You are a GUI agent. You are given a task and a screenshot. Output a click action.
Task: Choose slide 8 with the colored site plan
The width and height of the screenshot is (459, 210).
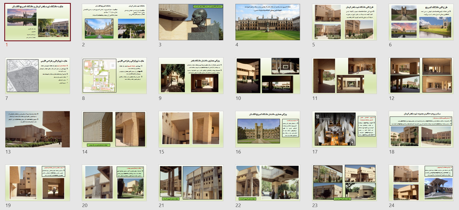coord(114,76)
